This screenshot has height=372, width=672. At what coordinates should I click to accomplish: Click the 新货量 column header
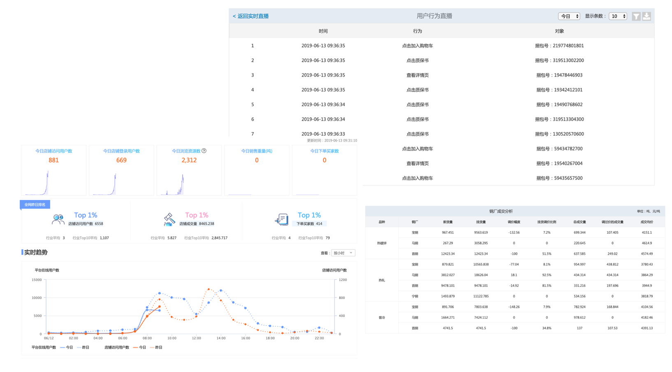(x=448, y=222)
